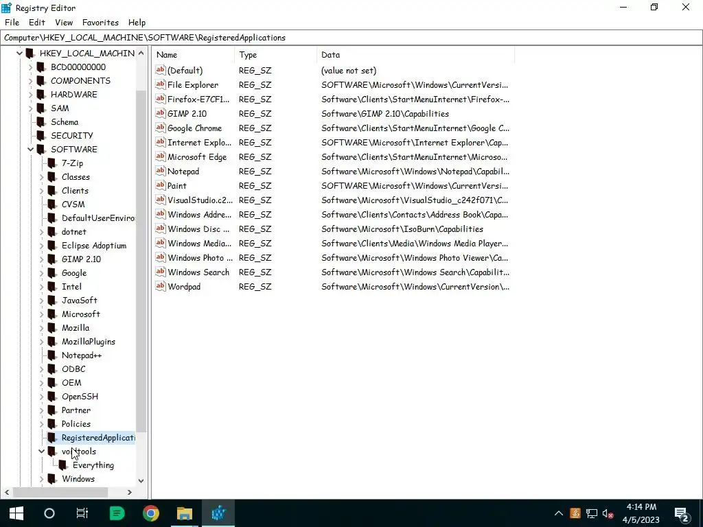Select the Intel key
Screen dimensions: 703x527
pyautogui.click(x=71, y=287)
